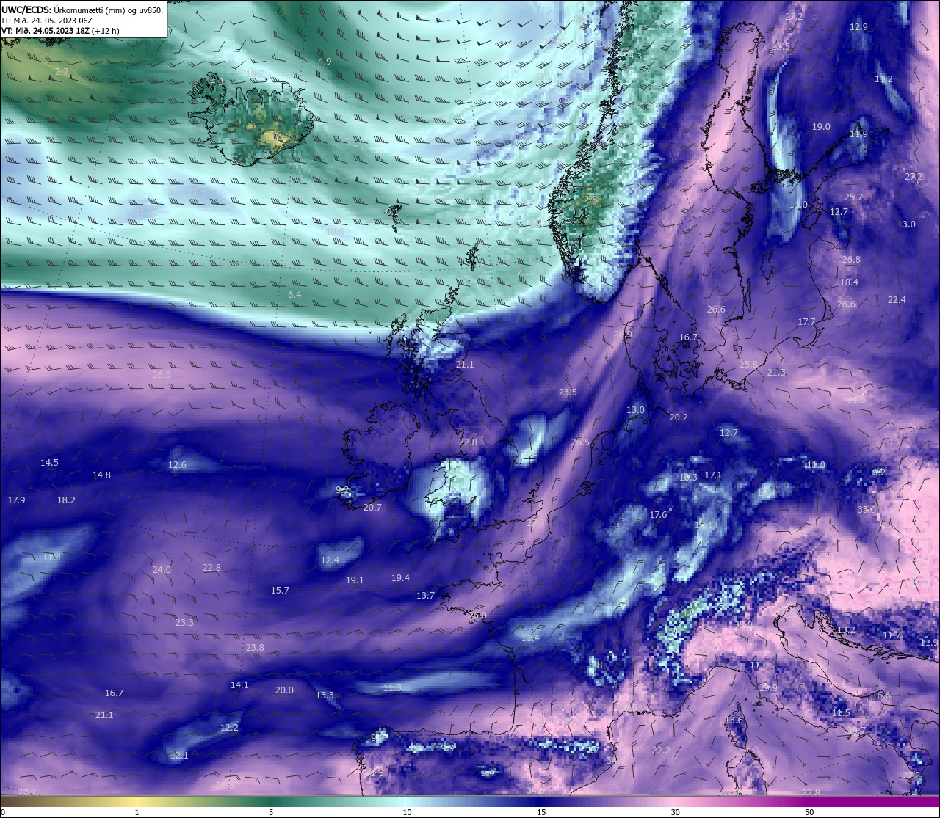Click the 12.4 value southwest of Ireland

click(x=330, y=560)
